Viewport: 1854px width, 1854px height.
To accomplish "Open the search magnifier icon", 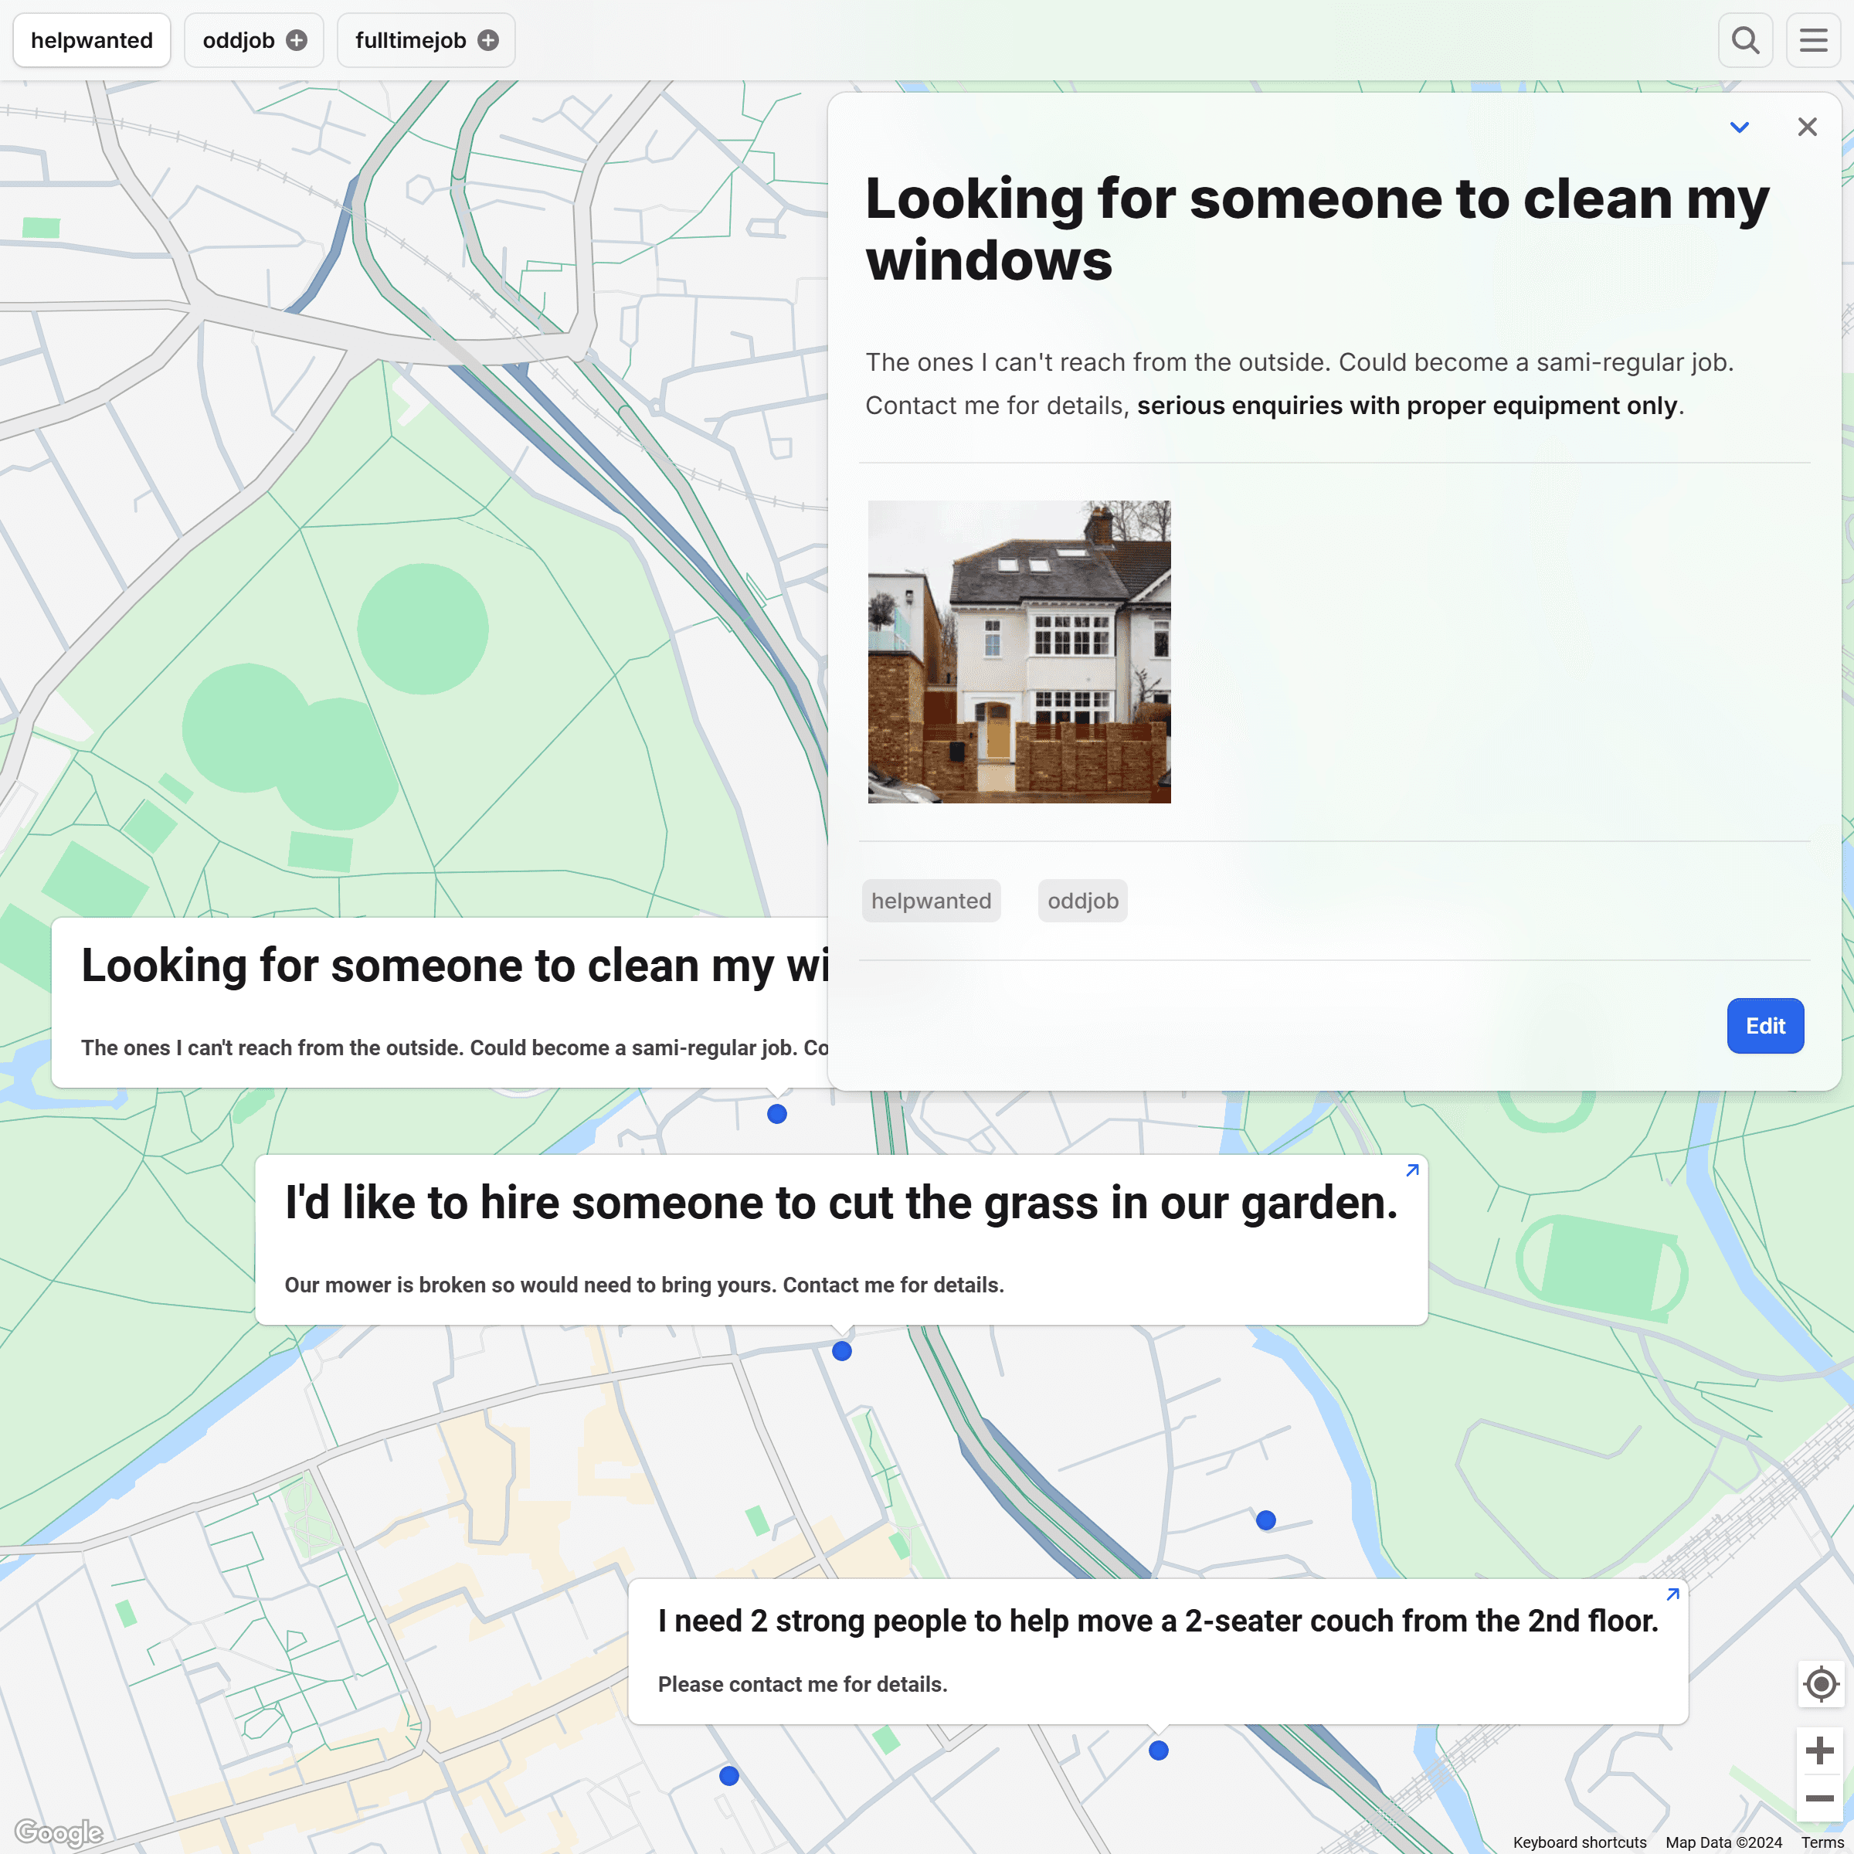I will pyautogui.click(x=1744, y=40).
